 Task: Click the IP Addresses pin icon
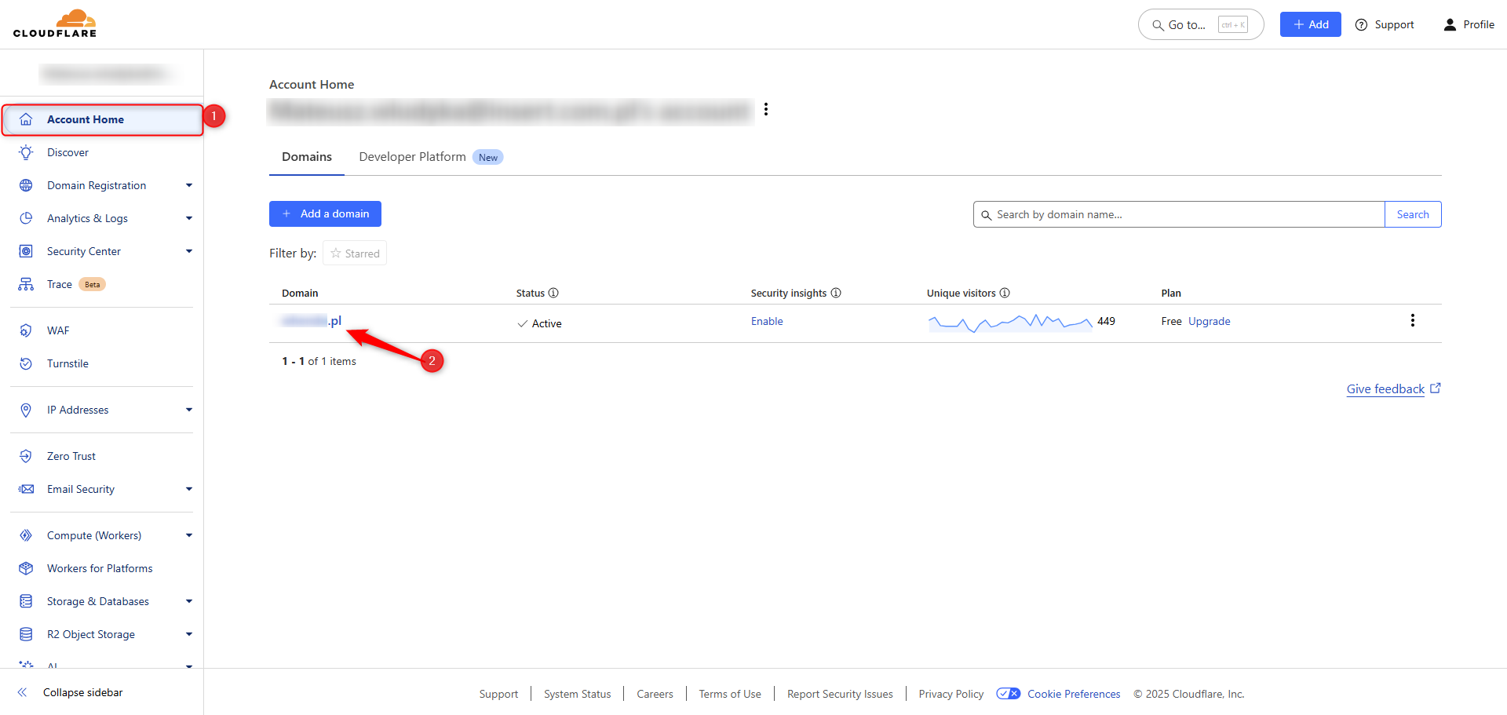(x=26, y=410)
